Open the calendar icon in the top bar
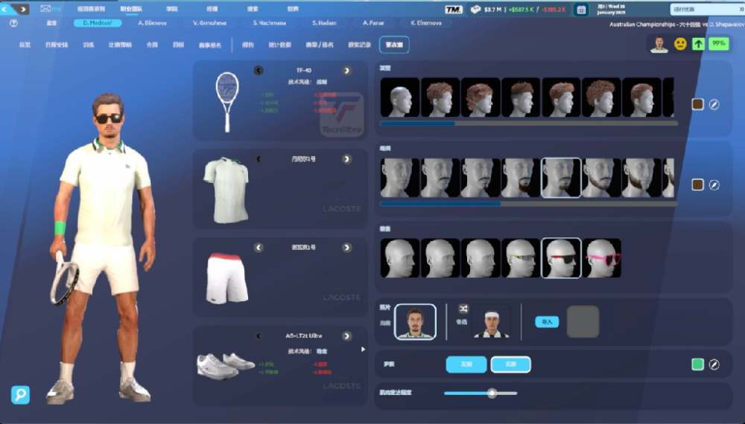This screenshot has width=745, height=424. point(582,10)
